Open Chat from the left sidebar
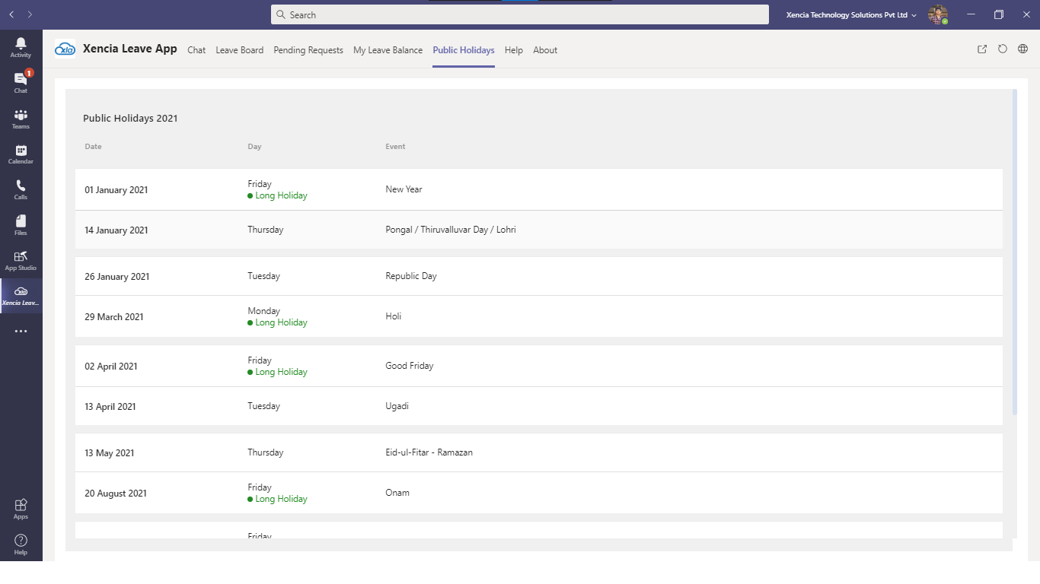This screenshot has height=584, width=1040. pos(21,80)
